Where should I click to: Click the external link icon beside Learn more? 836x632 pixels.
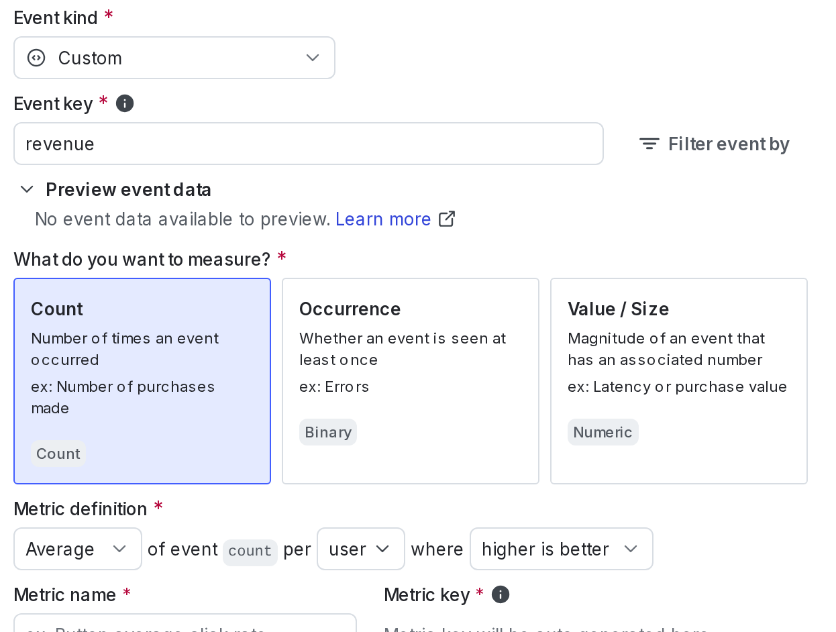447,219
